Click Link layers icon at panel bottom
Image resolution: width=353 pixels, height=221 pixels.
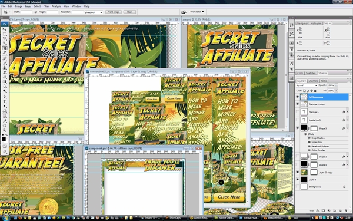(x=312, y=210)
